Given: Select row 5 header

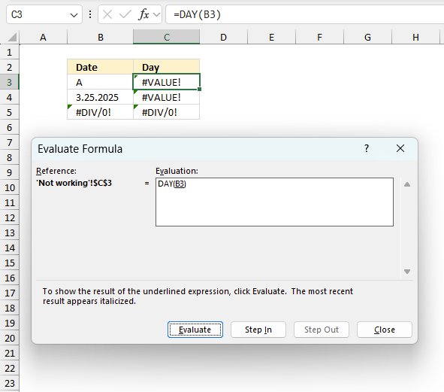Looking at the screenshot, I should click(x=9, y=112).
